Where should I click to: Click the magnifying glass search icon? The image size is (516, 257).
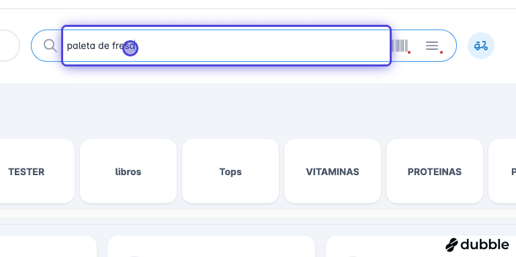pos(50,46)
